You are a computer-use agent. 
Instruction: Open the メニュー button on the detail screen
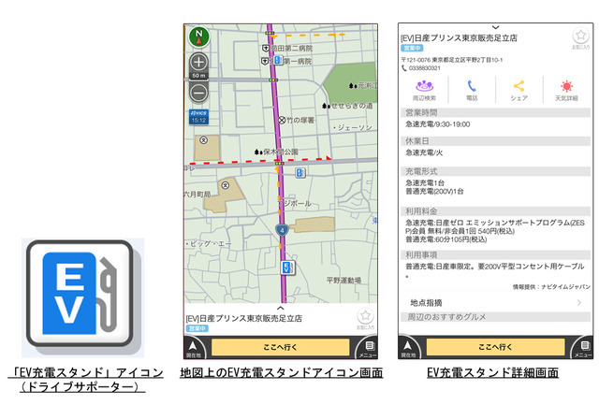point(583,348)
